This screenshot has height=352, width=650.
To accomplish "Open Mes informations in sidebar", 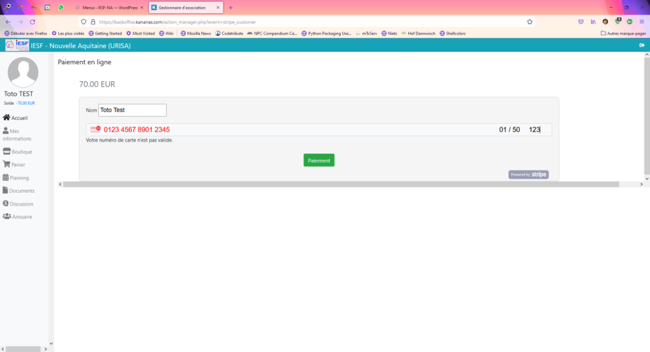I will tap(17, 134).
